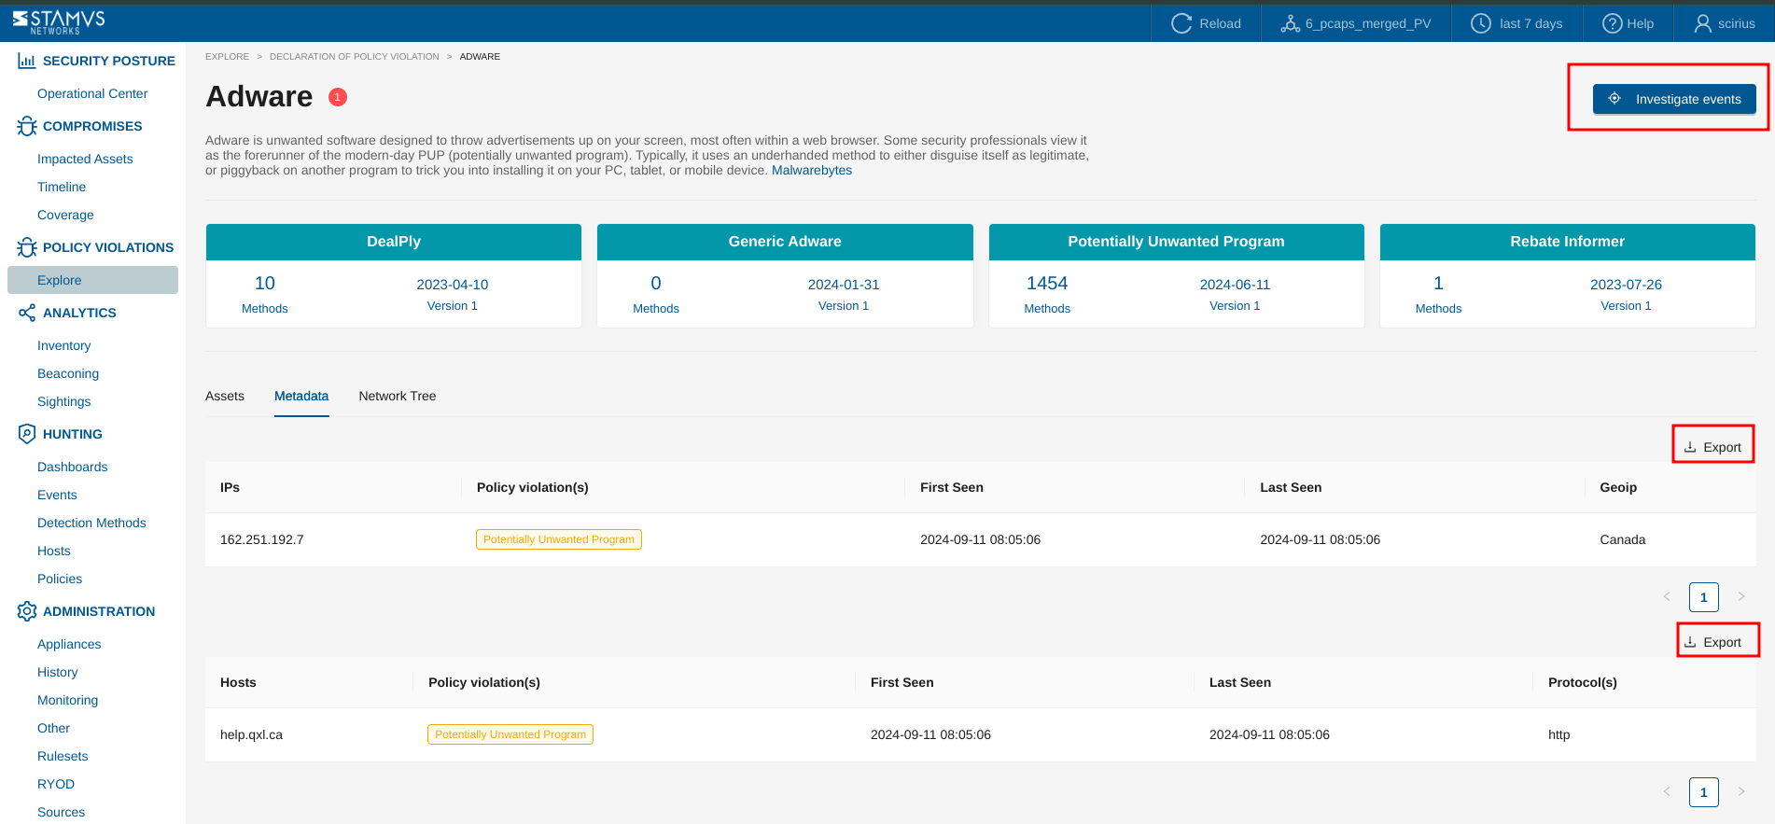The image size is (1775, 824).
Task: Open the Malwarebytes link
Action: [811, 170]
